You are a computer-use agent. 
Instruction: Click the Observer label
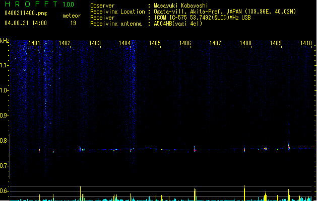pyautogui.click(x=102, y=6)
